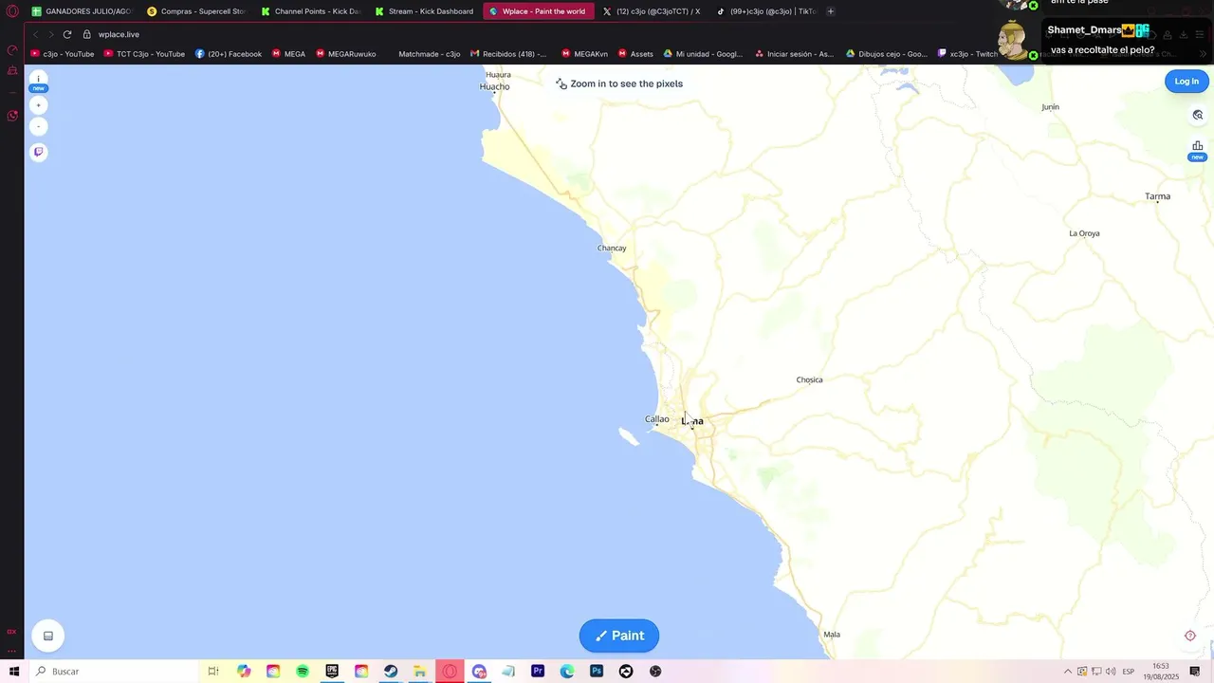Image resolution: width=1214 pixels, height=683 pixels.
Task: Open File Explorer from the taskbar
Action: (420, 672)
